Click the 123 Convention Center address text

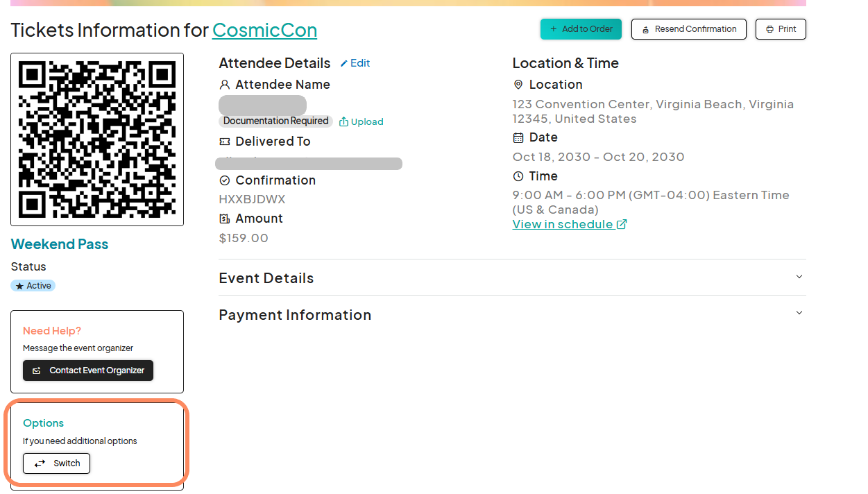coord(653,112)
